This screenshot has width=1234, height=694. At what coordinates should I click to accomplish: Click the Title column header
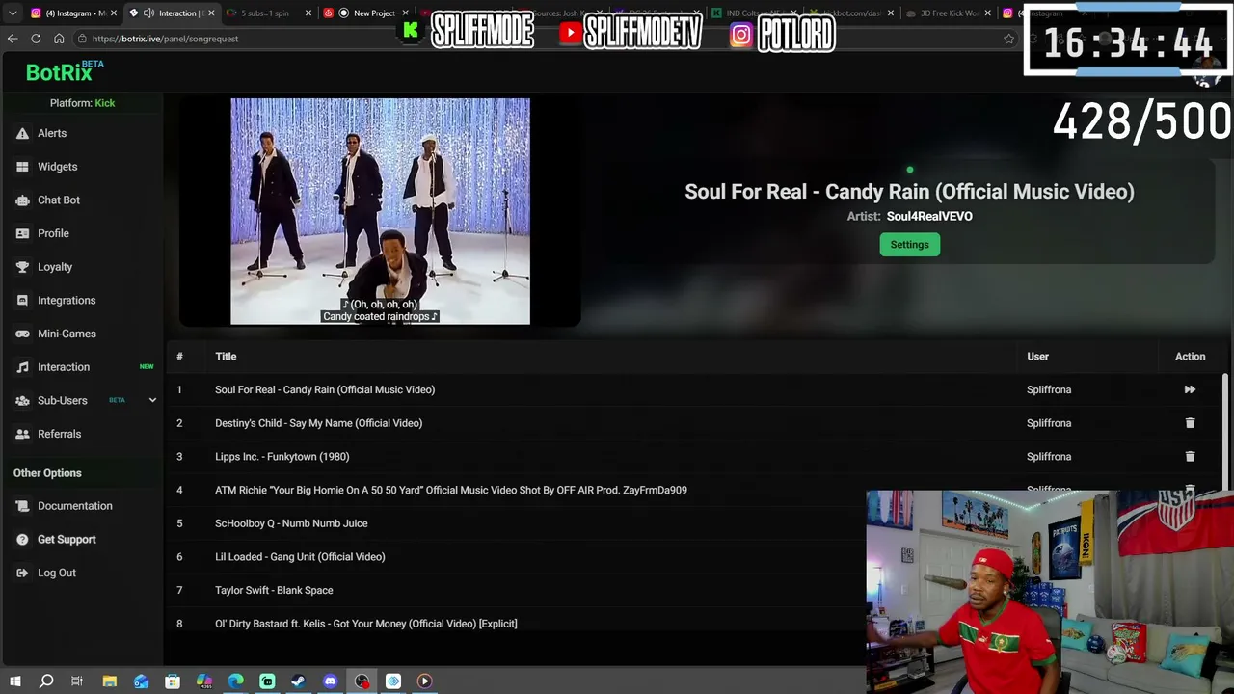226,357
